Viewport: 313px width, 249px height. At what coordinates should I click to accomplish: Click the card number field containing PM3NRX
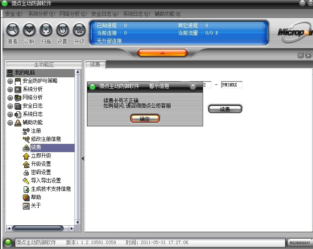coord(232,85)
